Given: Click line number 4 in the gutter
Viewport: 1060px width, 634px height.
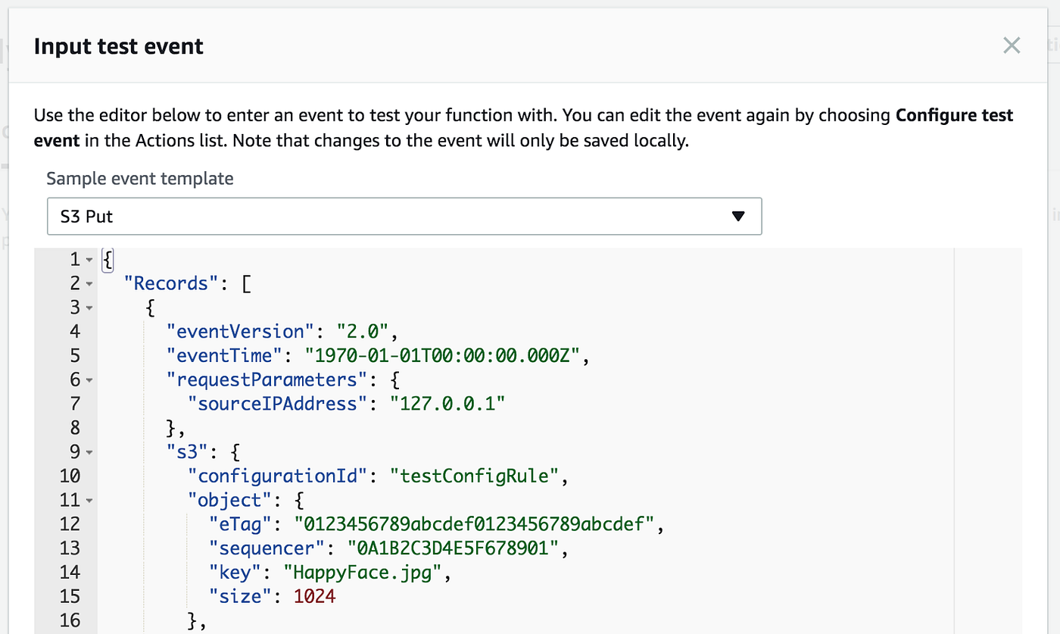Looking at the screenshot, I should tap(74, 332).
